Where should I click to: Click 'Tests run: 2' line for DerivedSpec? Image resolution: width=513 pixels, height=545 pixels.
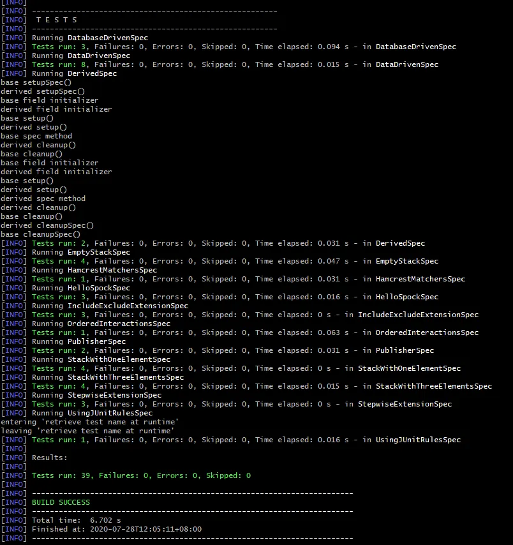click(x=213, y=243)
